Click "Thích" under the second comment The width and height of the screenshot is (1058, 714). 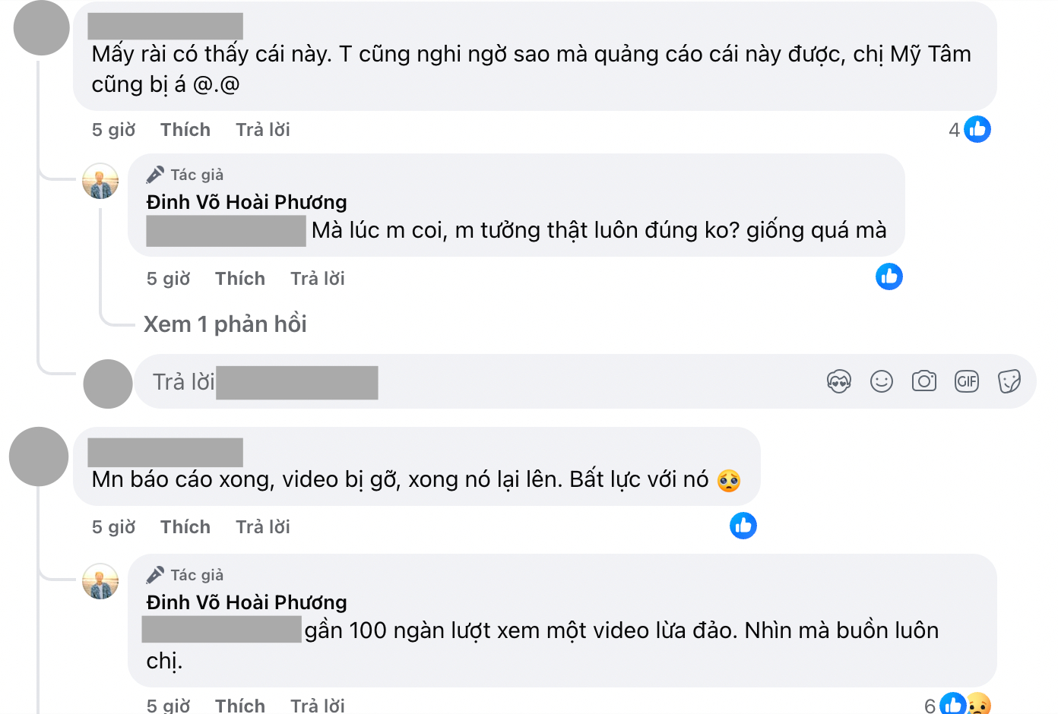tap(185, 526)
